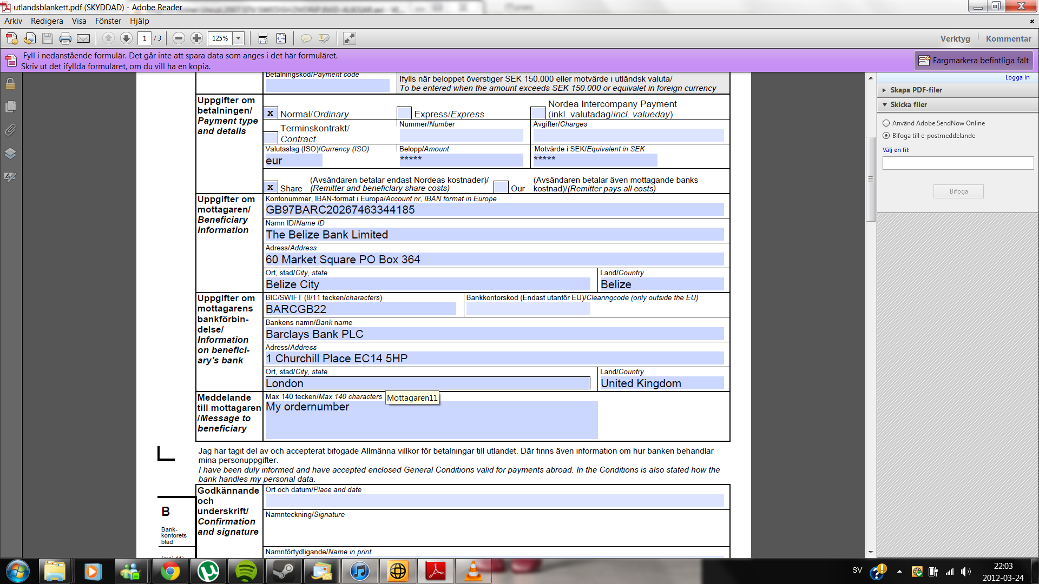Go to next page with down arrow
Image resolution: width=1039 pixels, height=584 pixels.
126,38
